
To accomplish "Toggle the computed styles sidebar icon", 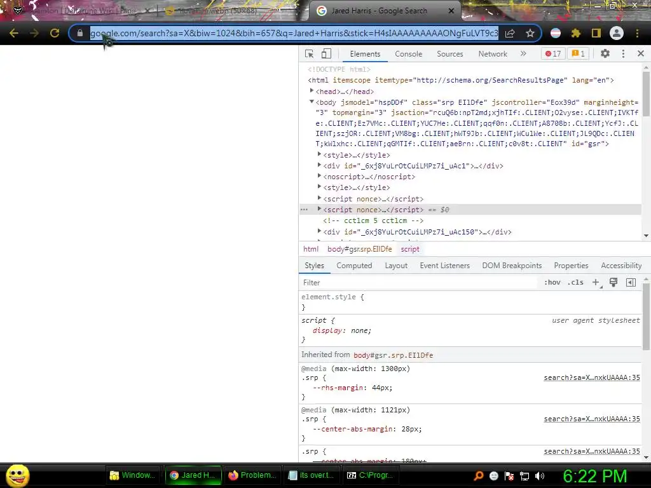I will [x=631, y=283].
